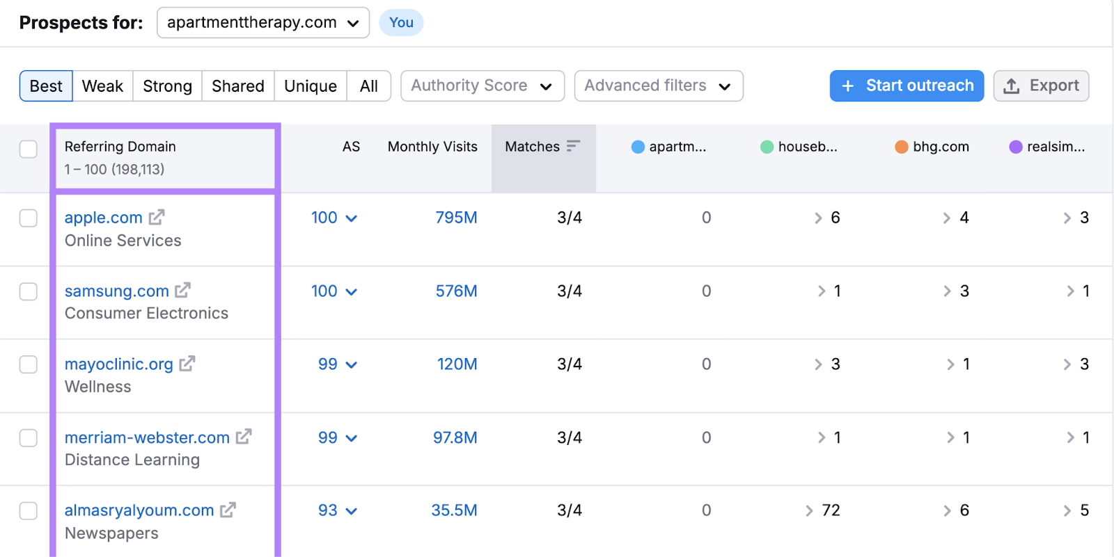Select the Unique tab
Image resolution: width=1114 pixels, height=557 pixels.
[310, 86]
